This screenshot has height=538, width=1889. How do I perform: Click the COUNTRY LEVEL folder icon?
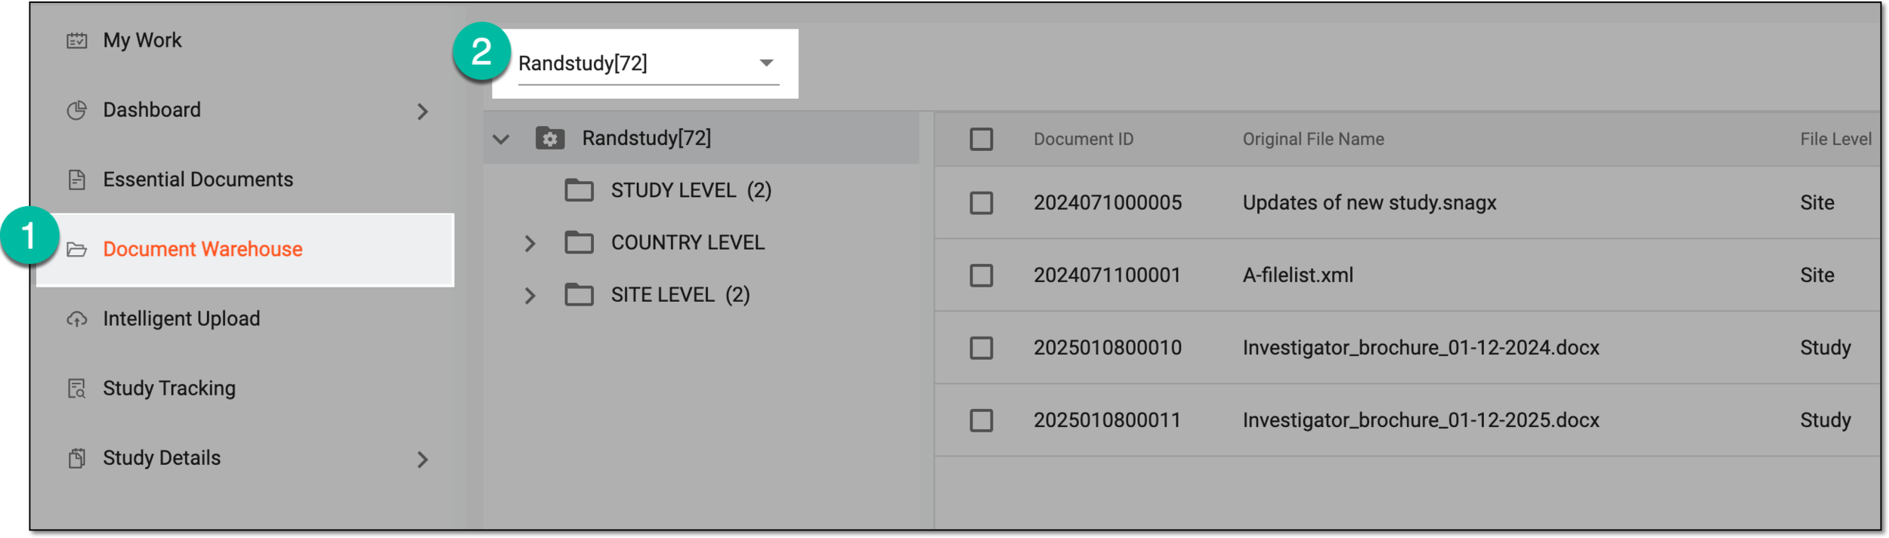point(580,242)
